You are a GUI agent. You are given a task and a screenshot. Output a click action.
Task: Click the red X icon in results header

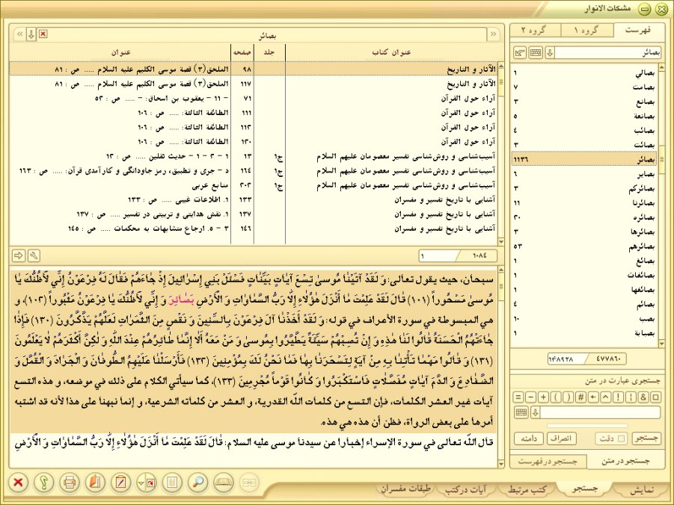pos(43,34)
